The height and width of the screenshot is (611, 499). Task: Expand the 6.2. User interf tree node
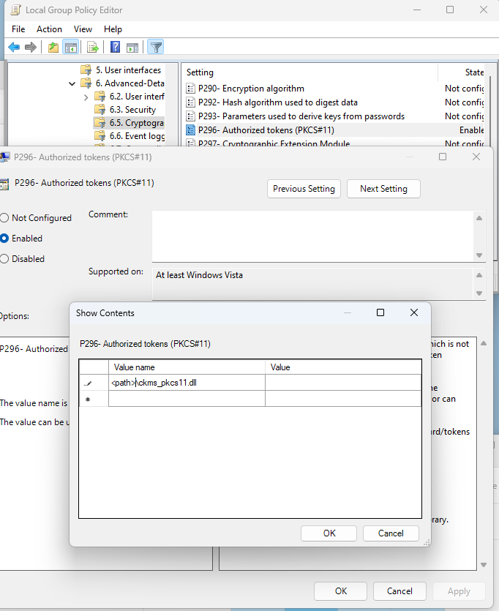point(86,97)
